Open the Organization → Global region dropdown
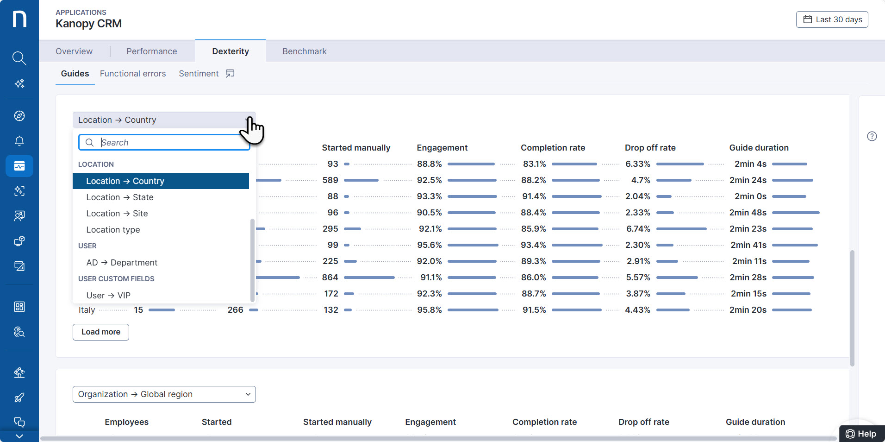Screen dimensions: 885x442 point(164,394)
